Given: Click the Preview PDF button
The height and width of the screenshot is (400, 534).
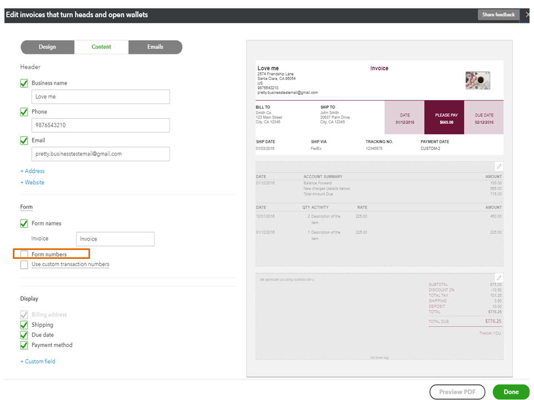Looking at the screenshot, I should pos(457,392).
